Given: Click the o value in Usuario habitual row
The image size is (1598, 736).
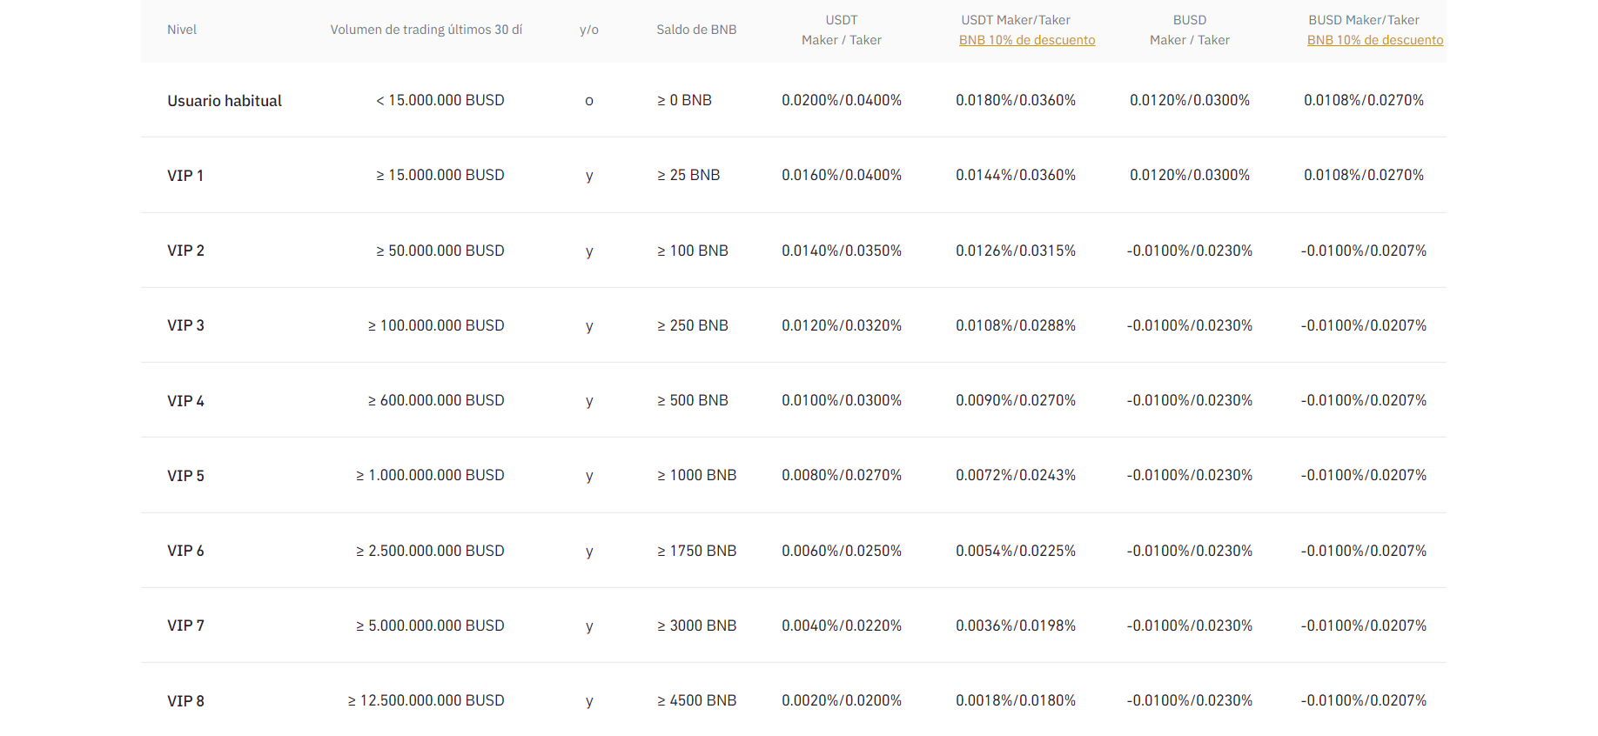Looking at the screenshot, I should (589, 101).
